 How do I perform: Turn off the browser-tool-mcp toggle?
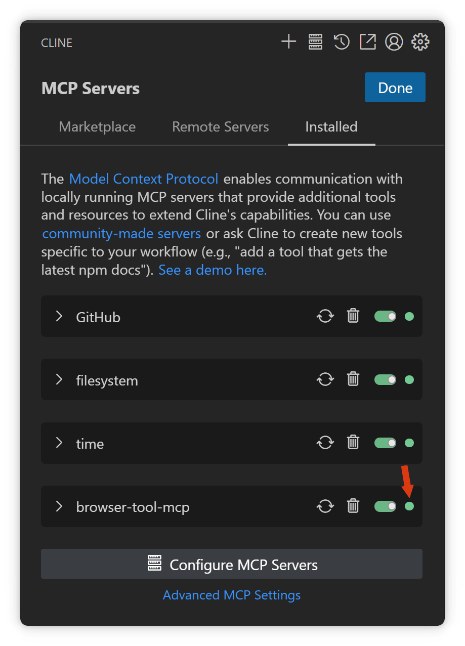coord(385,506)
